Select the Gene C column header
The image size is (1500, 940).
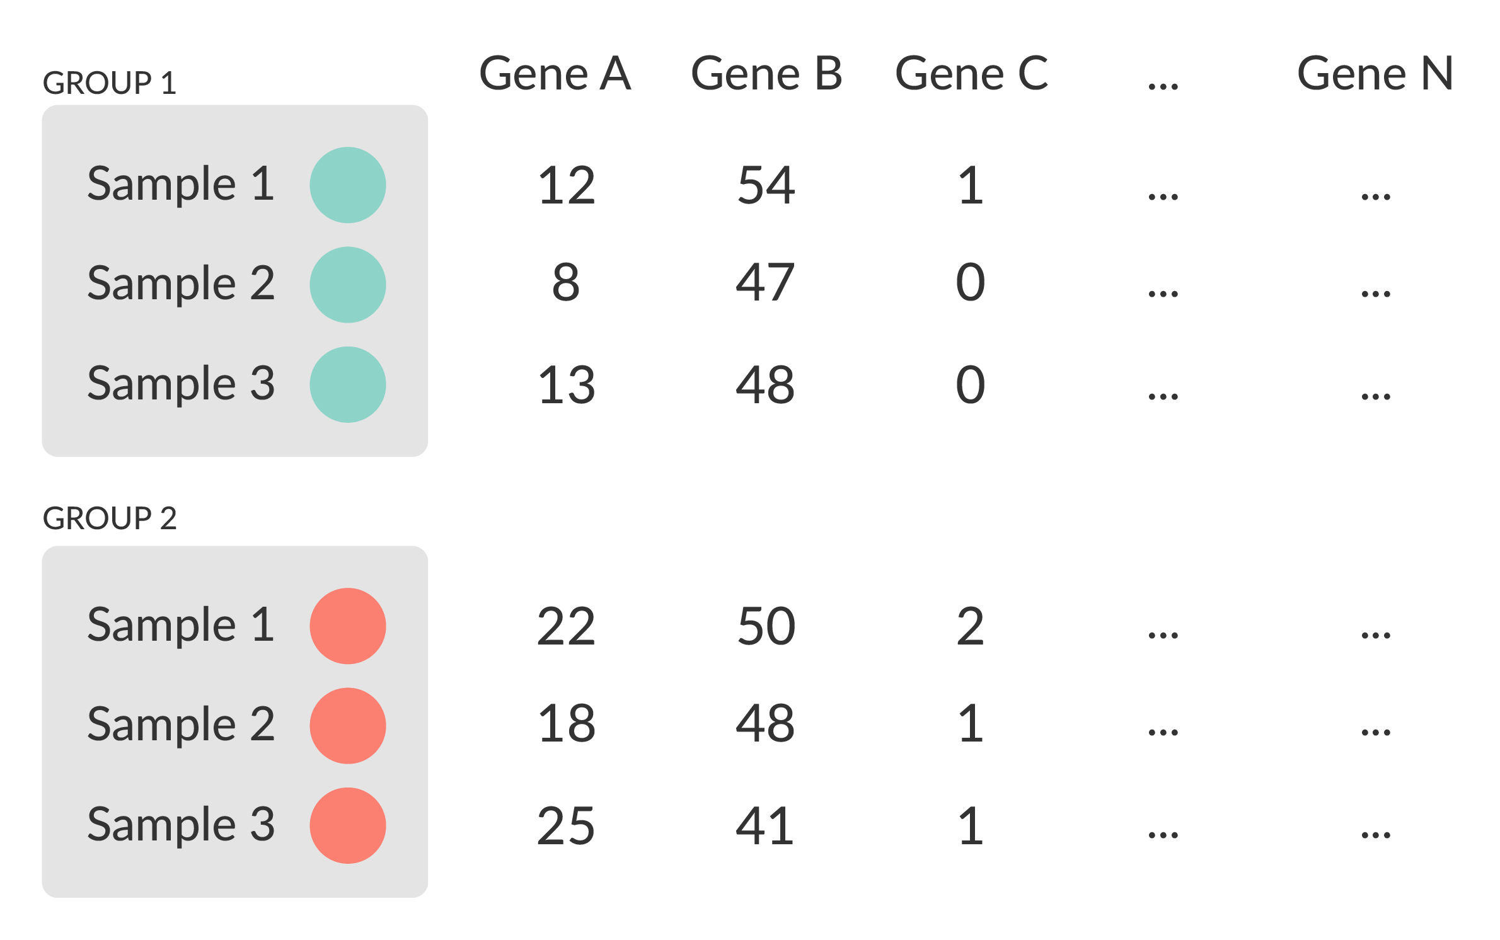(971, 74)
